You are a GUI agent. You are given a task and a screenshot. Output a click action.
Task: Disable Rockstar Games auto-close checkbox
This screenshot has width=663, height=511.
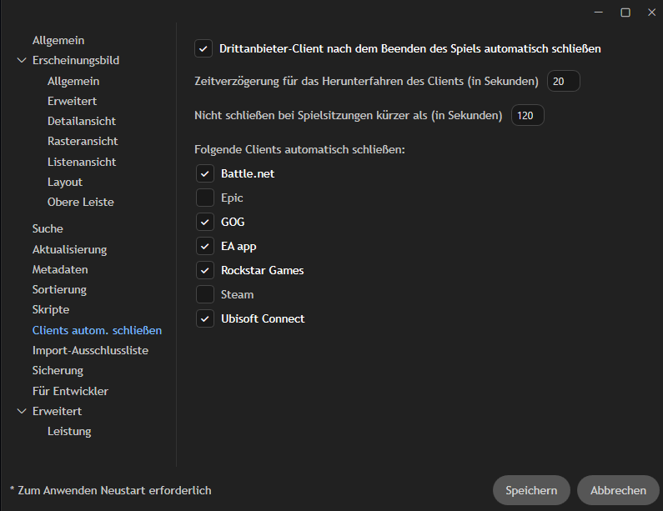204,271
